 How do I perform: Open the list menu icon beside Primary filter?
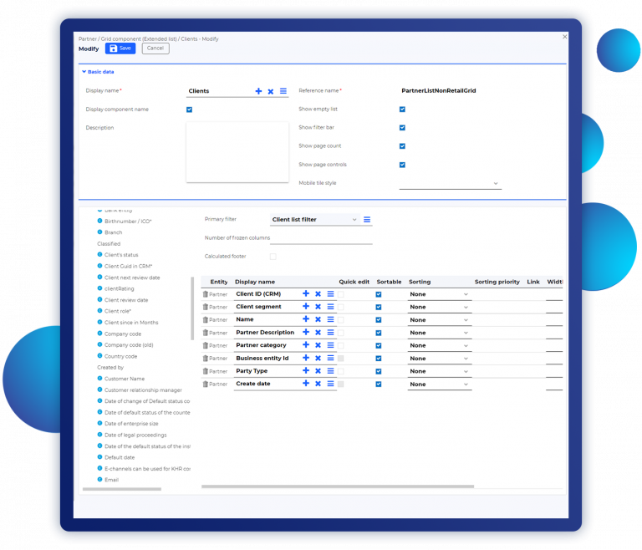click(x=367, y=220)
